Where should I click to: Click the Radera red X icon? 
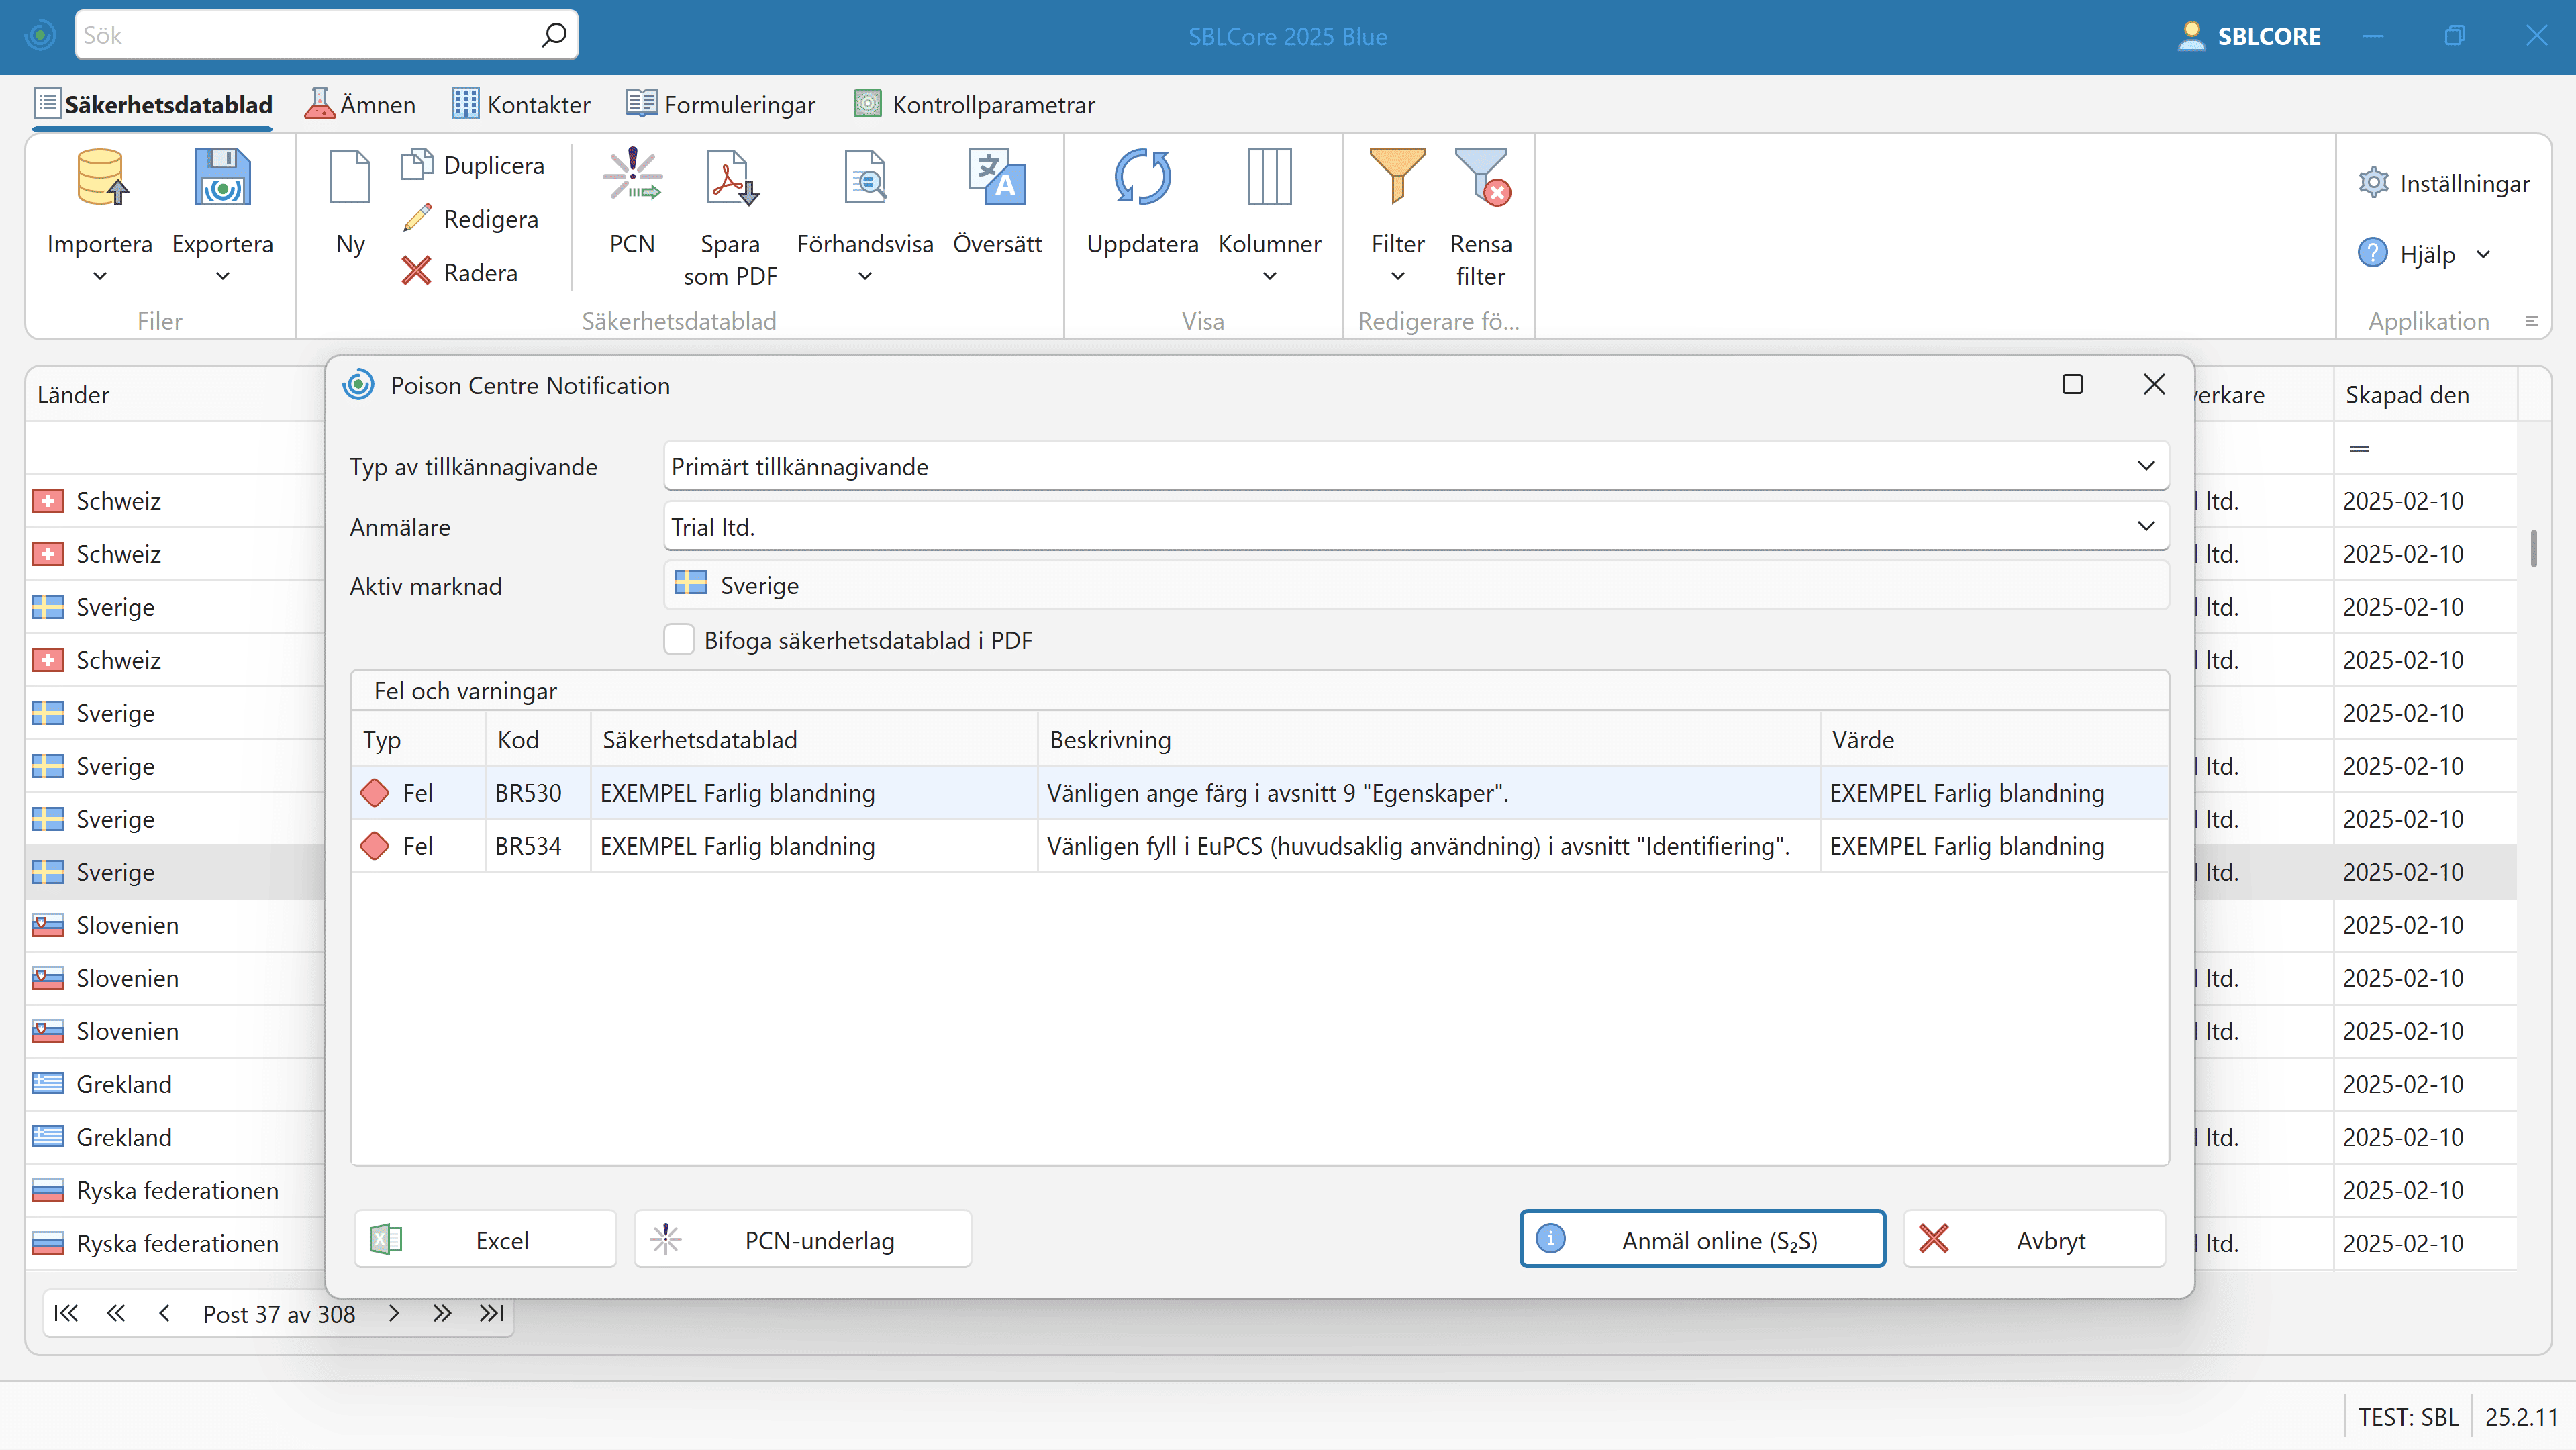[x=416, y=272]
